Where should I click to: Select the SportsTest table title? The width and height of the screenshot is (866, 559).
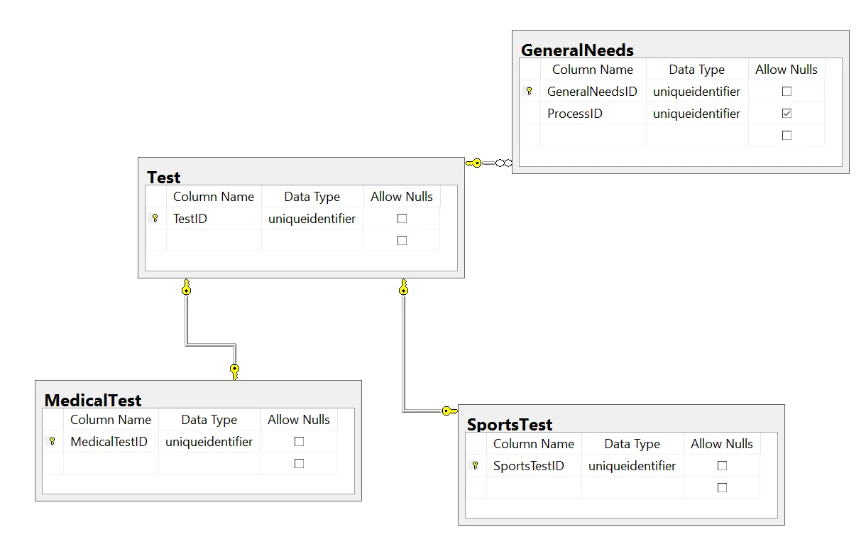point(510,424)
